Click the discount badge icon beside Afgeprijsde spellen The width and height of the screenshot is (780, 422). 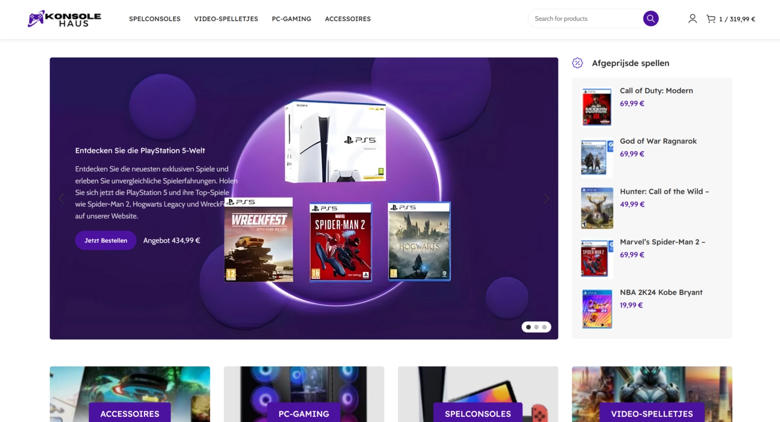coord(577,63)
